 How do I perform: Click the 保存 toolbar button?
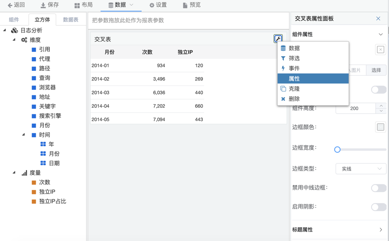point(50,5)
